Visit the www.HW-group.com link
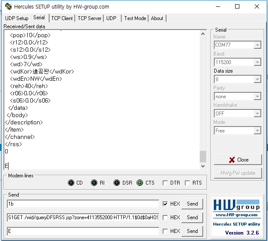Viewport: 268px width, 241px height. [x=236, y=215]
